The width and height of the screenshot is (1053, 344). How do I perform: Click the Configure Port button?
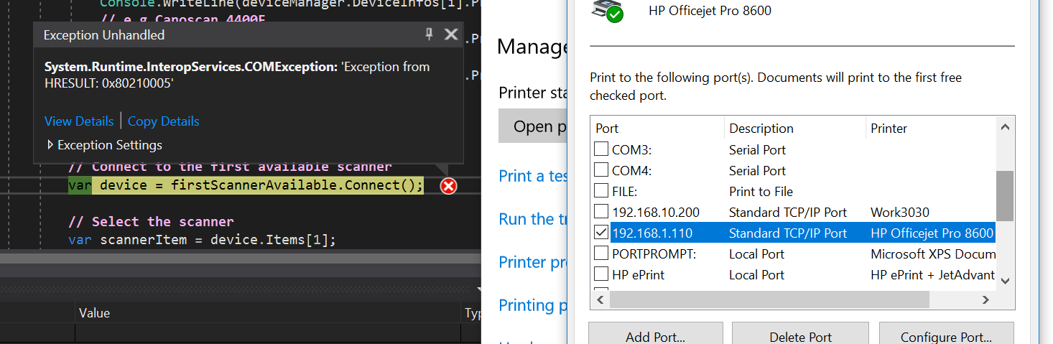(946, 335)
